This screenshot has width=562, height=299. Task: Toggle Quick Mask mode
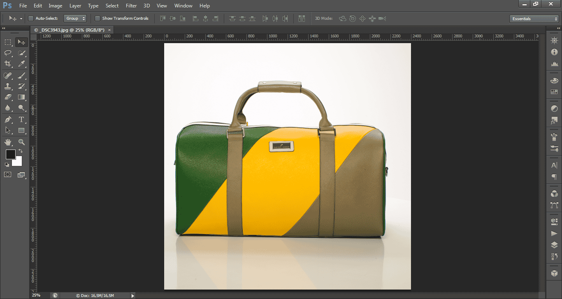[8, 175]
